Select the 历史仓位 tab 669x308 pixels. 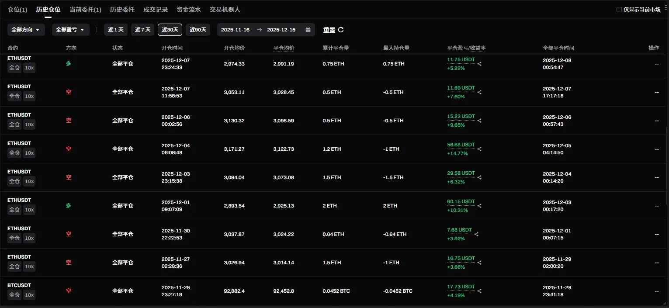tap(48, 10)
